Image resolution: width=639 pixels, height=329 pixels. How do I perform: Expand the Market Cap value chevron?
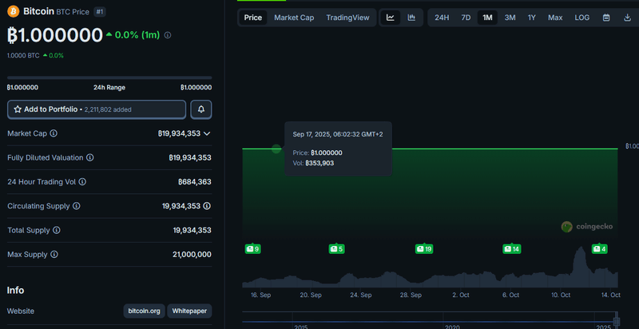(207, 133)
